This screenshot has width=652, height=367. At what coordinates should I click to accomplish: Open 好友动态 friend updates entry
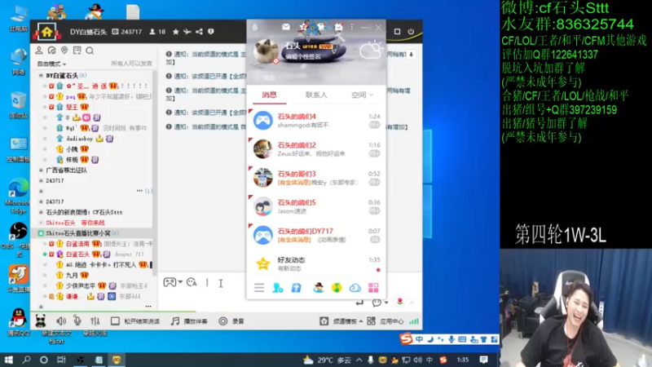pos(316,263)
